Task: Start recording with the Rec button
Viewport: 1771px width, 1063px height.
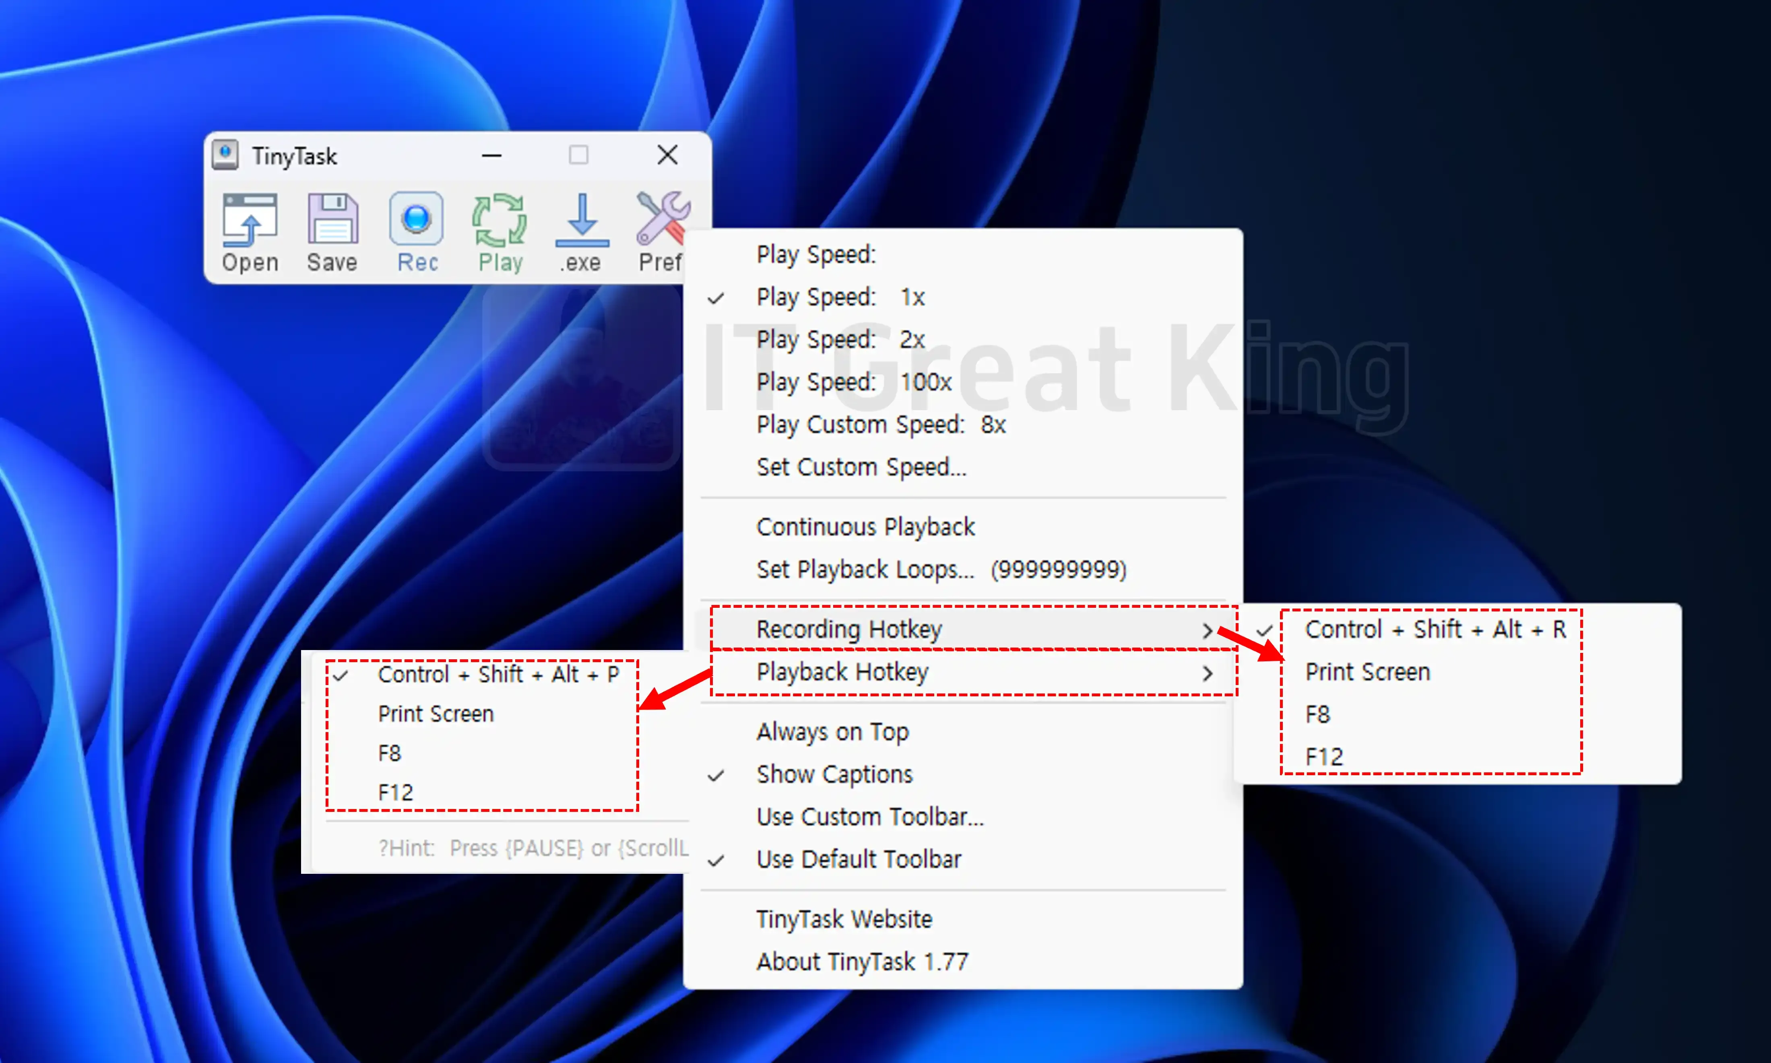Action: click(417, 232)
